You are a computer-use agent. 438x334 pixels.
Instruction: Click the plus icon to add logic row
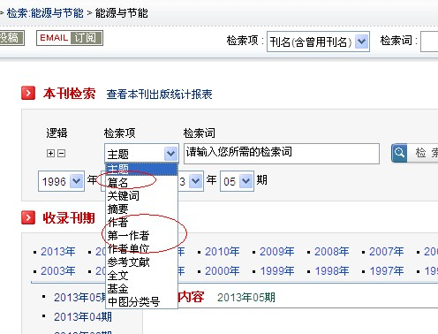click(50, 153)
